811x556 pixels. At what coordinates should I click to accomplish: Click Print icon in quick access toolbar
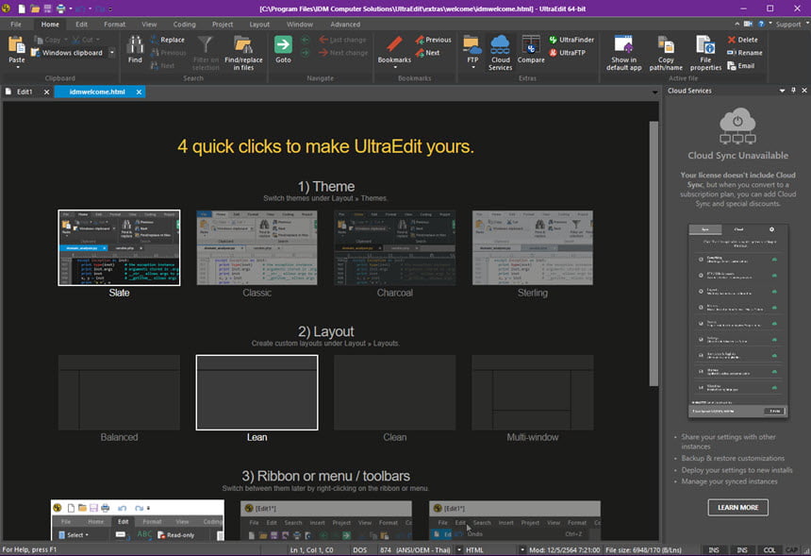click(61, 8)
